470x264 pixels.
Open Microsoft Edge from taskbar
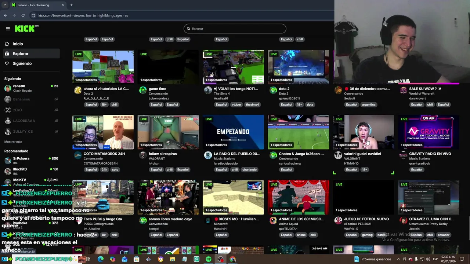100,259
